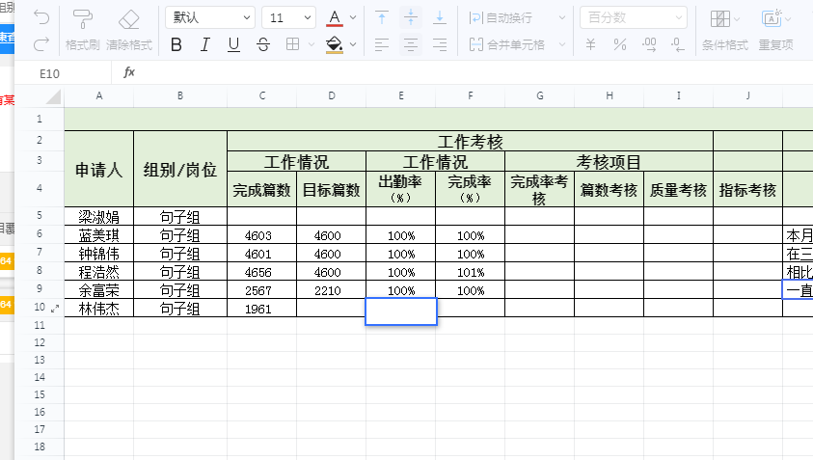Open the font color dropdown arrow
The image size is (813, 460).
(353, 17)
